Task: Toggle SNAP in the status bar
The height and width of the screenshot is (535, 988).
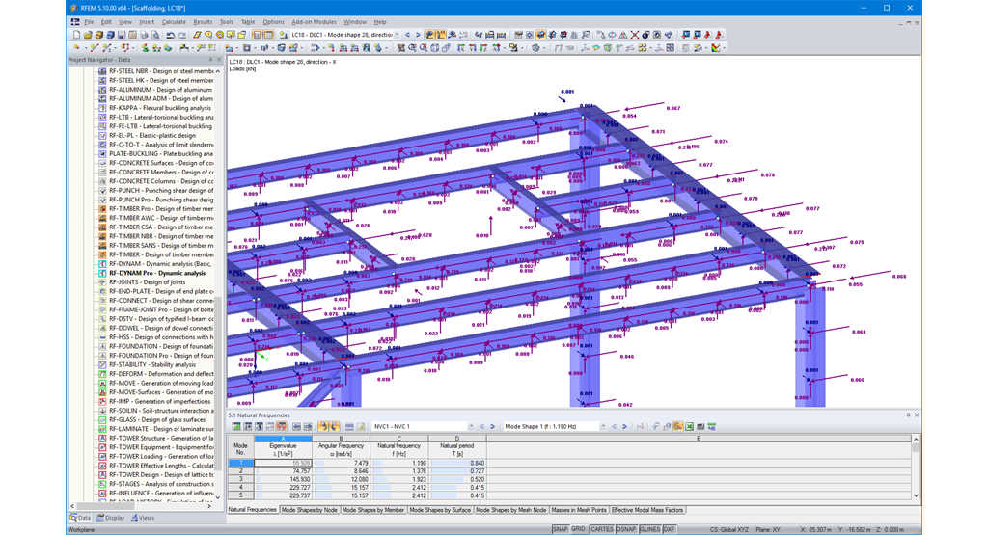Action: point(561,529)
